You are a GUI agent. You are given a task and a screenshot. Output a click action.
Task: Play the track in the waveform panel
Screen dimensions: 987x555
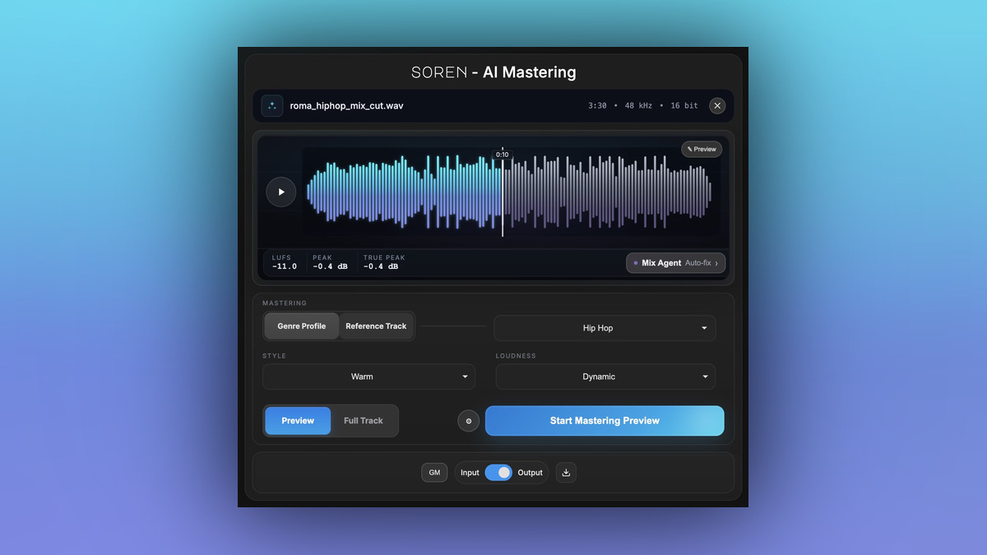(280, 192)
